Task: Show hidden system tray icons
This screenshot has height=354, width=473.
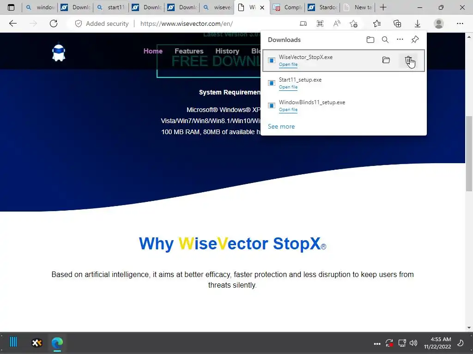Action: [x=377, y=343]
